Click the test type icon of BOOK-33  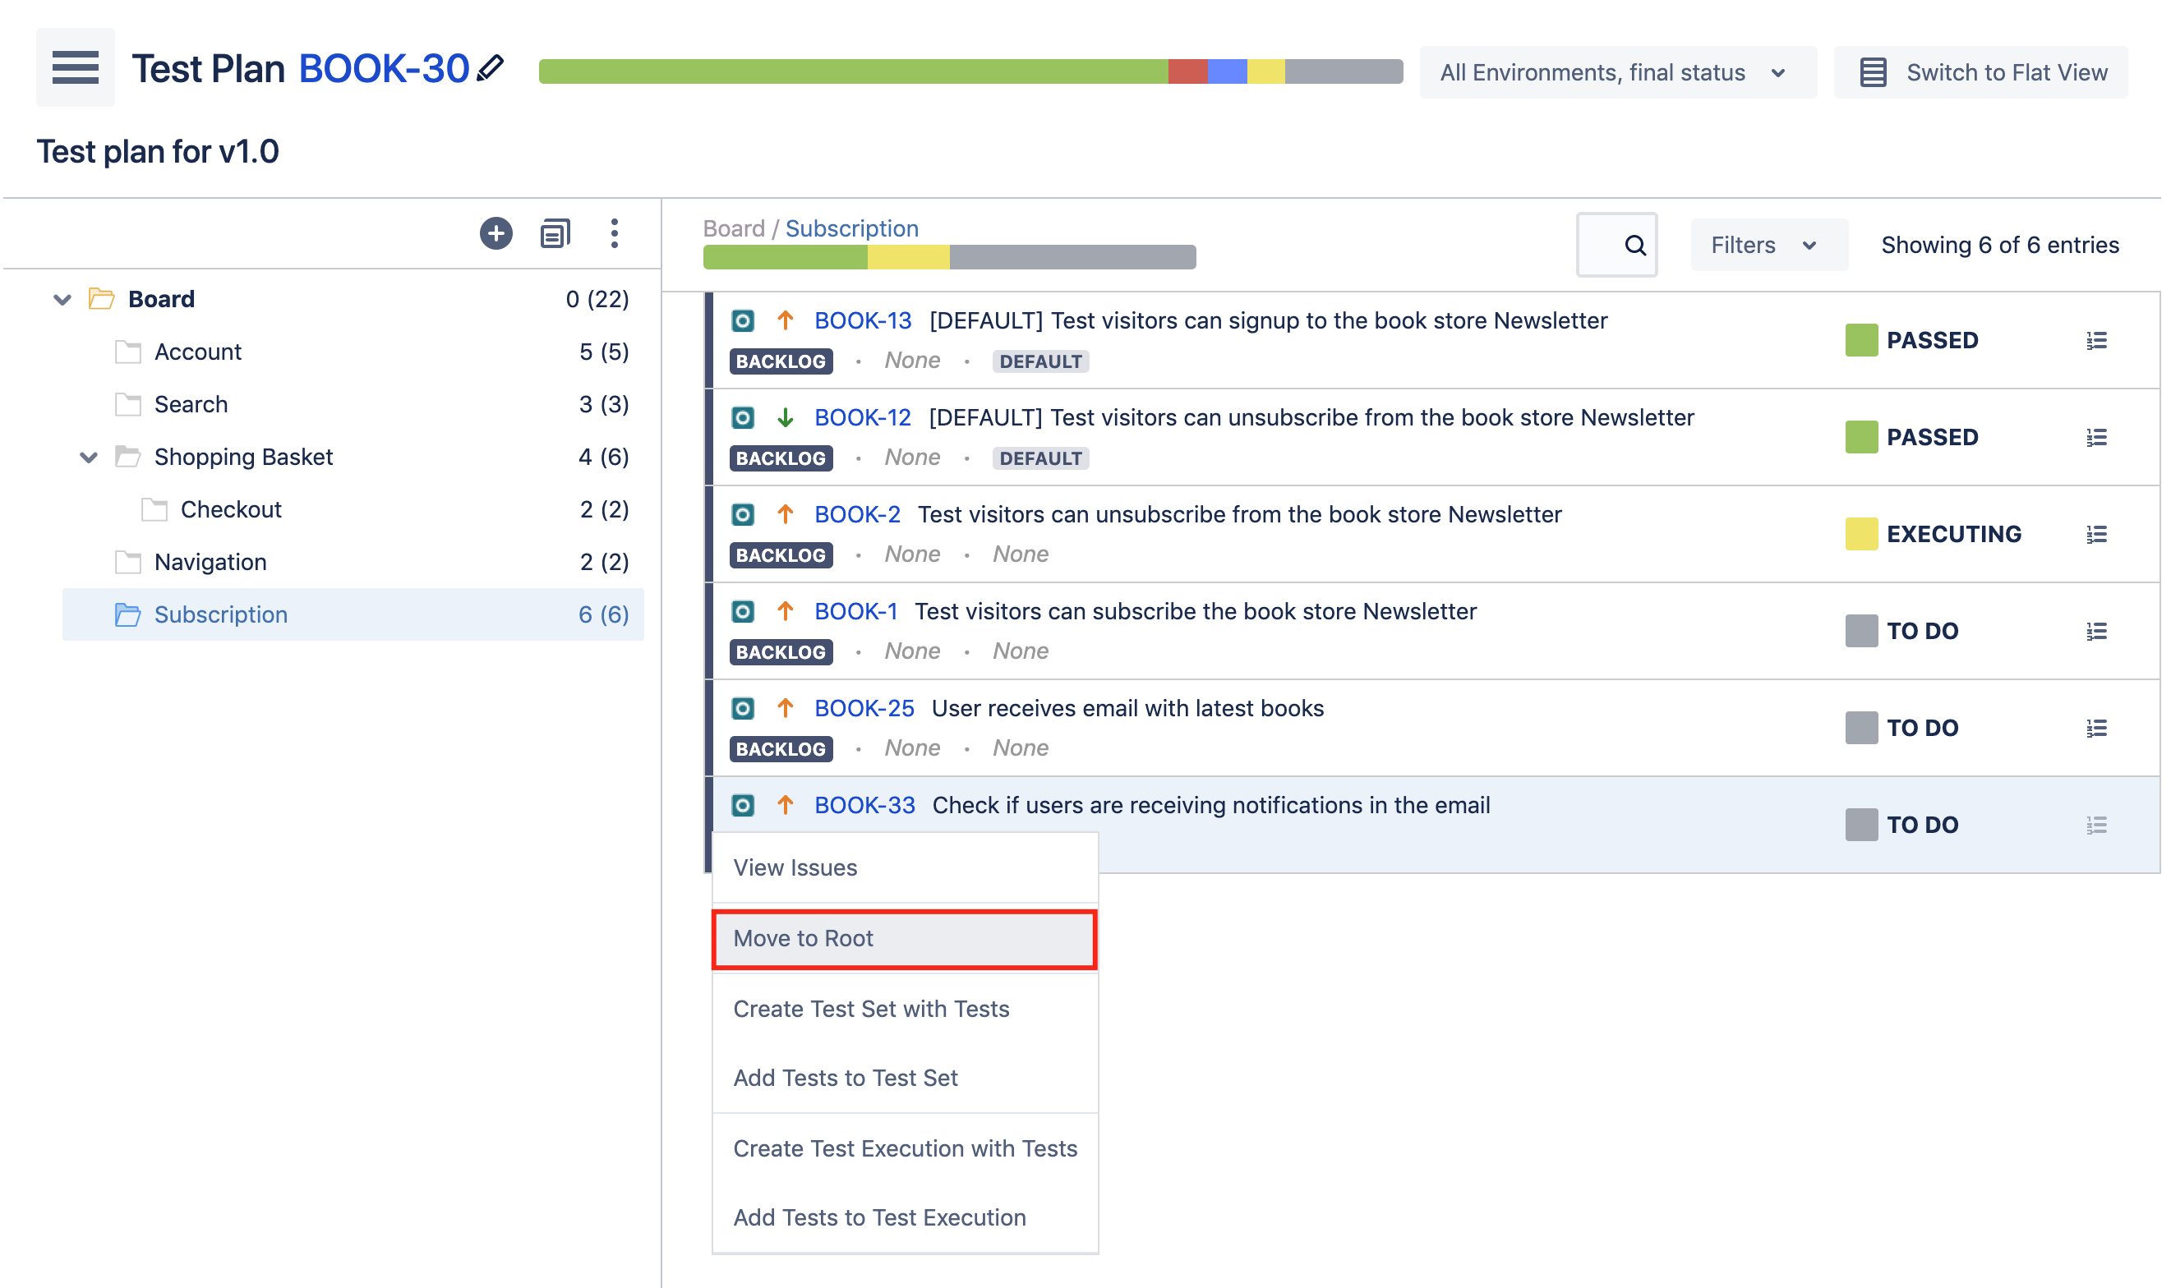pyautogui.click(x=742, y=806)
